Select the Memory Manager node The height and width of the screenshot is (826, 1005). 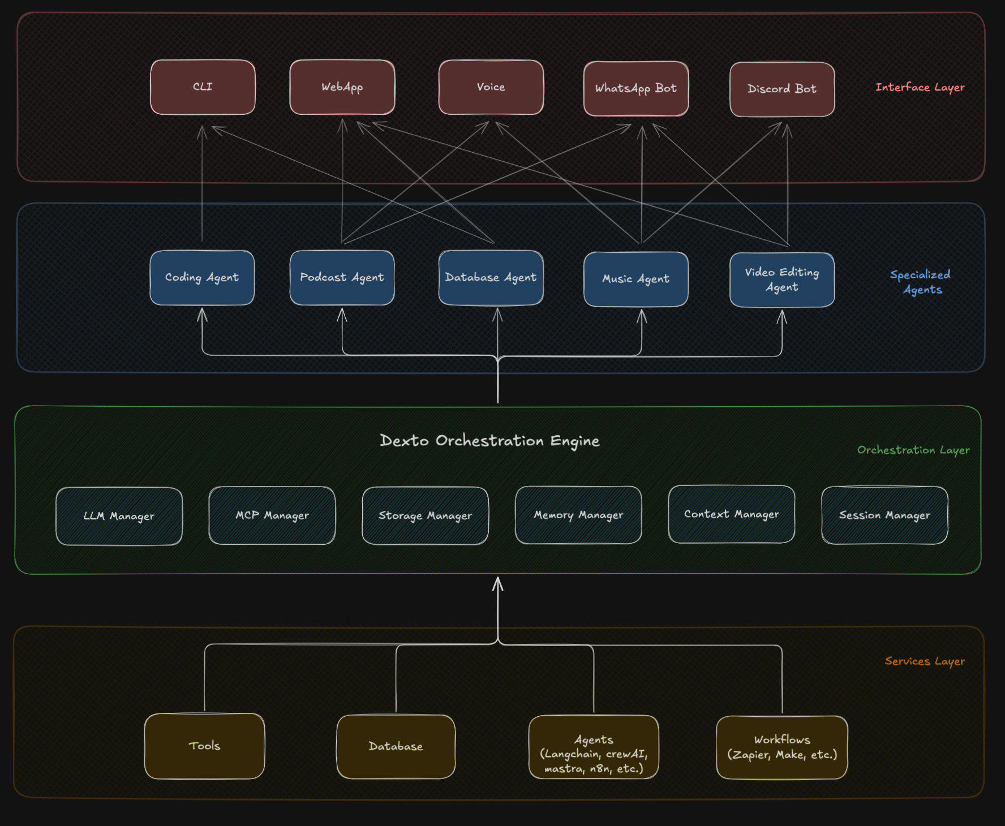(x=578, y=515)
